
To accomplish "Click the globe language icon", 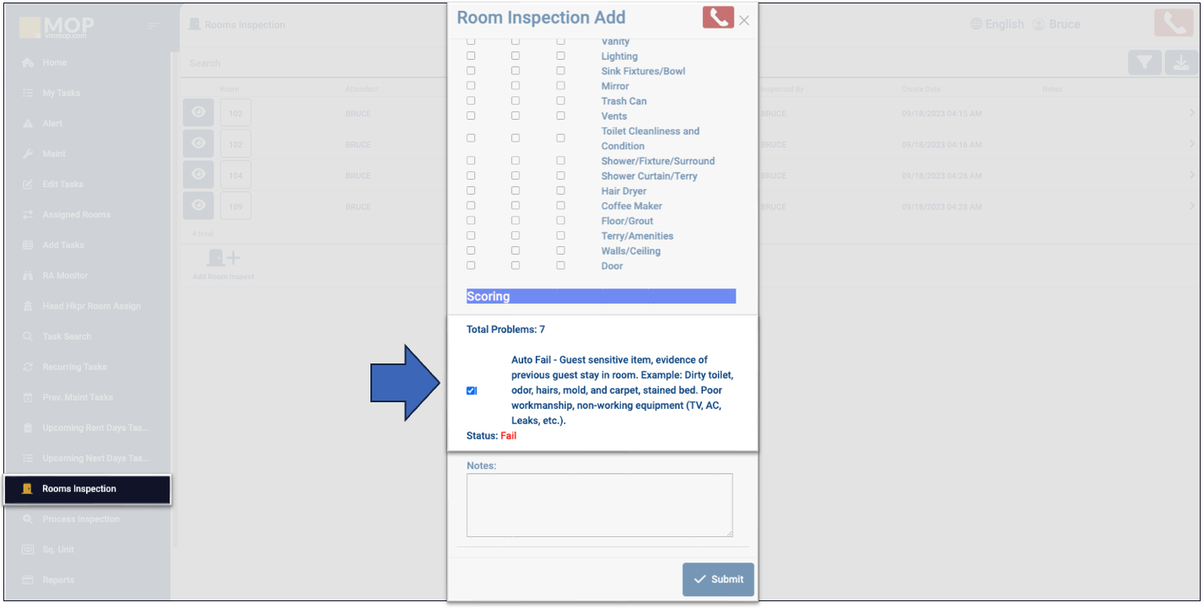I will tap(977, 24).
